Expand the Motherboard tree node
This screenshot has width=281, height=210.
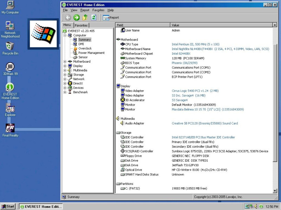tap(65, 62)
